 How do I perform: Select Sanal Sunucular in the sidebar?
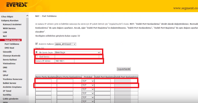[12, 40]
